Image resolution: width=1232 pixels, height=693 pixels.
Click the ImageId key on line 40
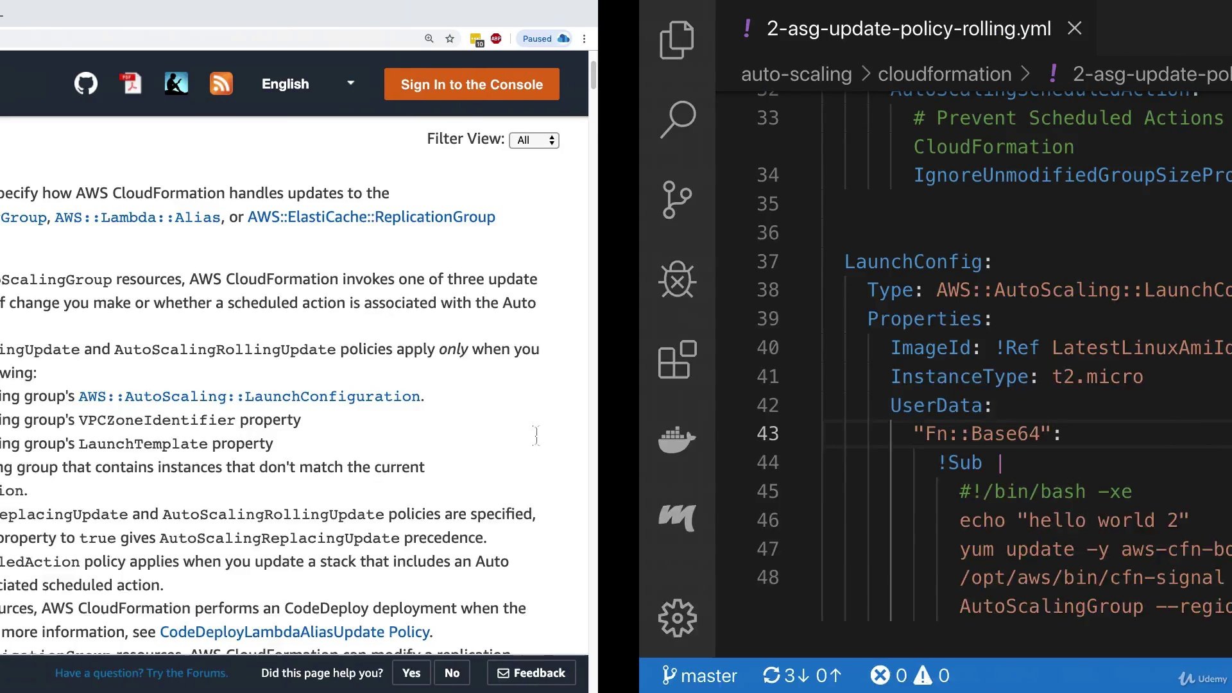[930, 348]
